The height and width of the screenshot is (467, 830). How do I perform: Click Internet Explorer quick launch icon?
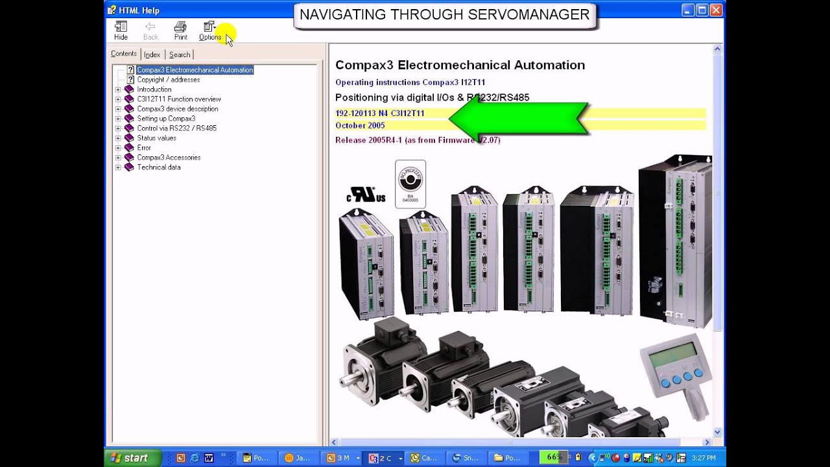(x=195, y=458)
